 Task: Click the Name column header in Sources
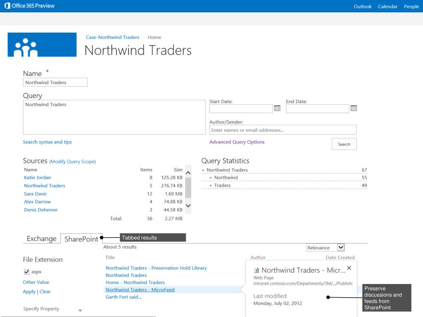point(31,170)
